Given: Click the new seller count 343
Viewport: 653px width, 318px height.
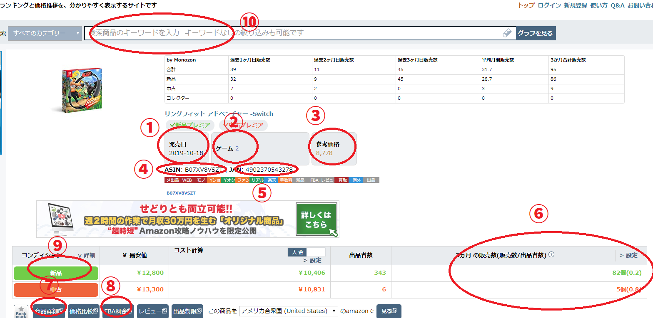Looking at the screenshot, I should [380, 273].
